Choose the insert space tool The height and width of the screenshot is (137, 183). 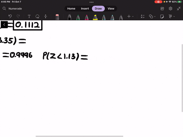[x=45, y=16]
